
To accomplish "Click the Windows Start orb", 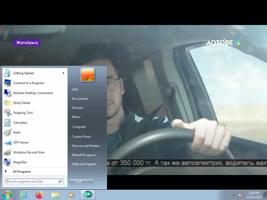I will 7,195.
